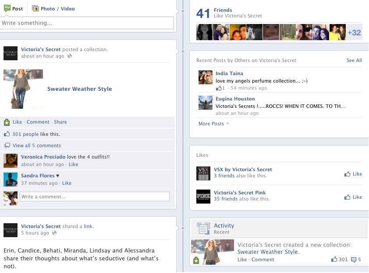Click the baby friend photo in Friends box
369x273 pixels.
(x=271, y=32)
